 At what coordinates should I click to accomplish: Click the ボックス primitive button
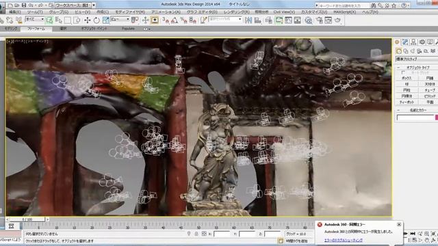click(x=407, y=79)
